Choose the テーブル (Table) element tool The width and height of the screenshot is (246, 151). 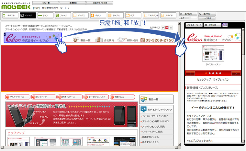click(115, 15)
